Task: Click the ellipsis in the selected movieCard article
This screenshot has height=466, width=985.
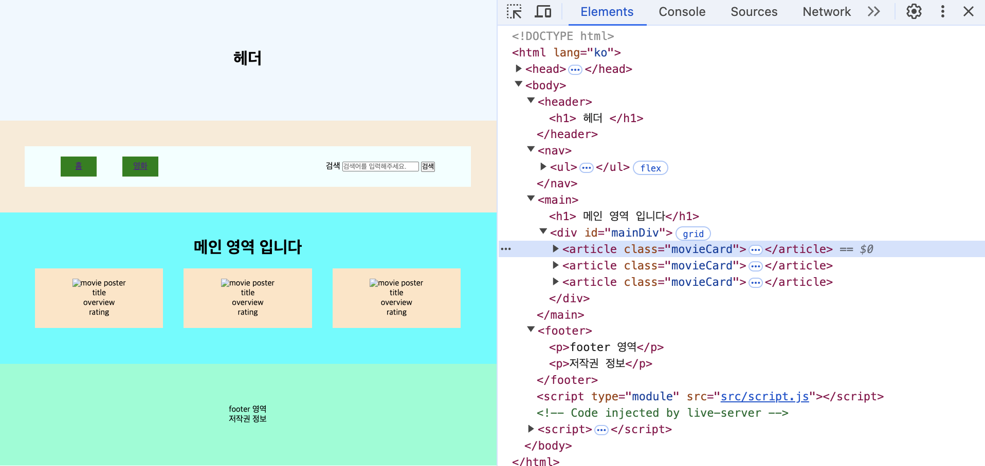Action: tap(756, 250)
